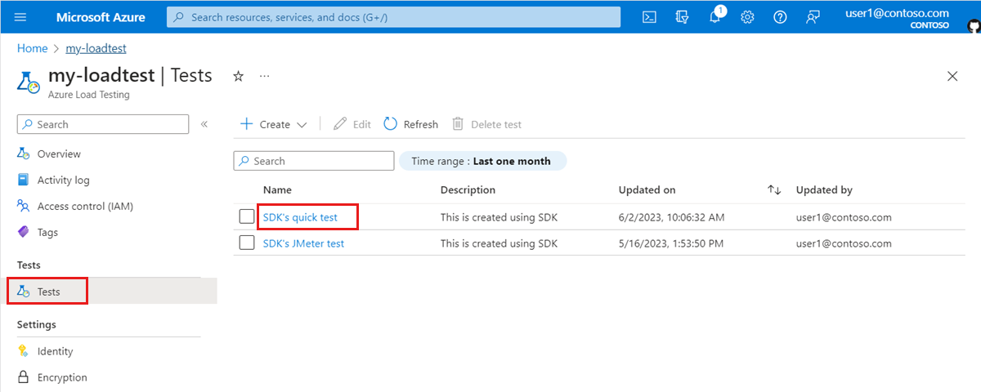Sort by the Updated on column arrows
The height and width of the screenshot is (392, 981).
[x=774, y=189]
